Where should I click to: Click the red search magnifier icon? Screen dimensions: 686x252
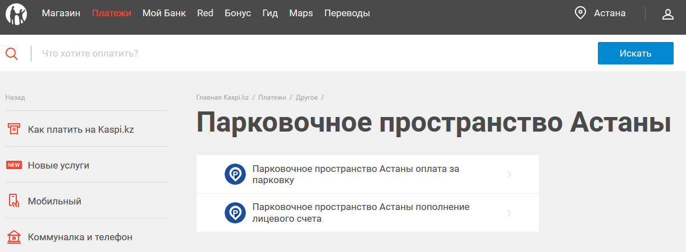(12, 54)
